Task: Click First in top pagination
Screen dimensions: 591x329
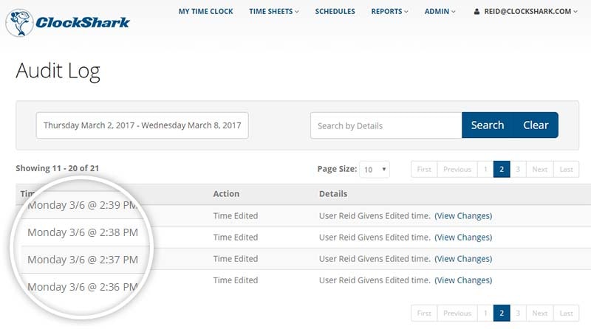Action: (424, 170)
